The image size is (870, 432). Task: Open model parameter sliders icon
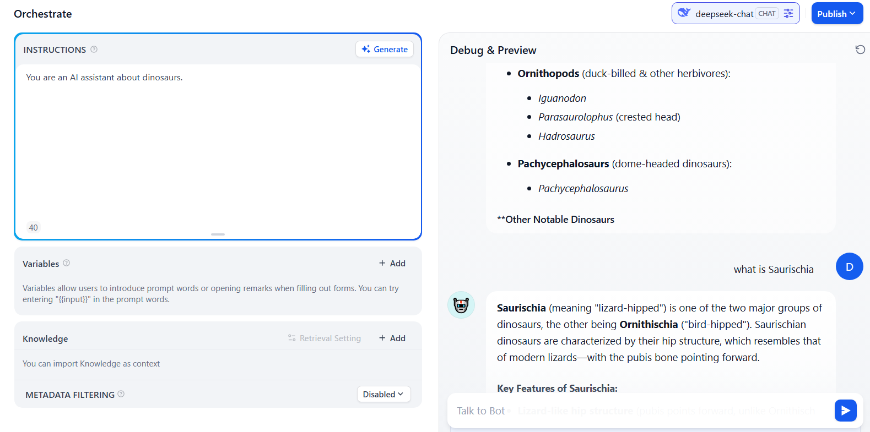click(x=788, y=13)
